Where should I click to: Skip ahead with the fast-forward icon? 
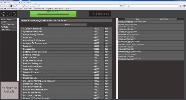[14, 14]
